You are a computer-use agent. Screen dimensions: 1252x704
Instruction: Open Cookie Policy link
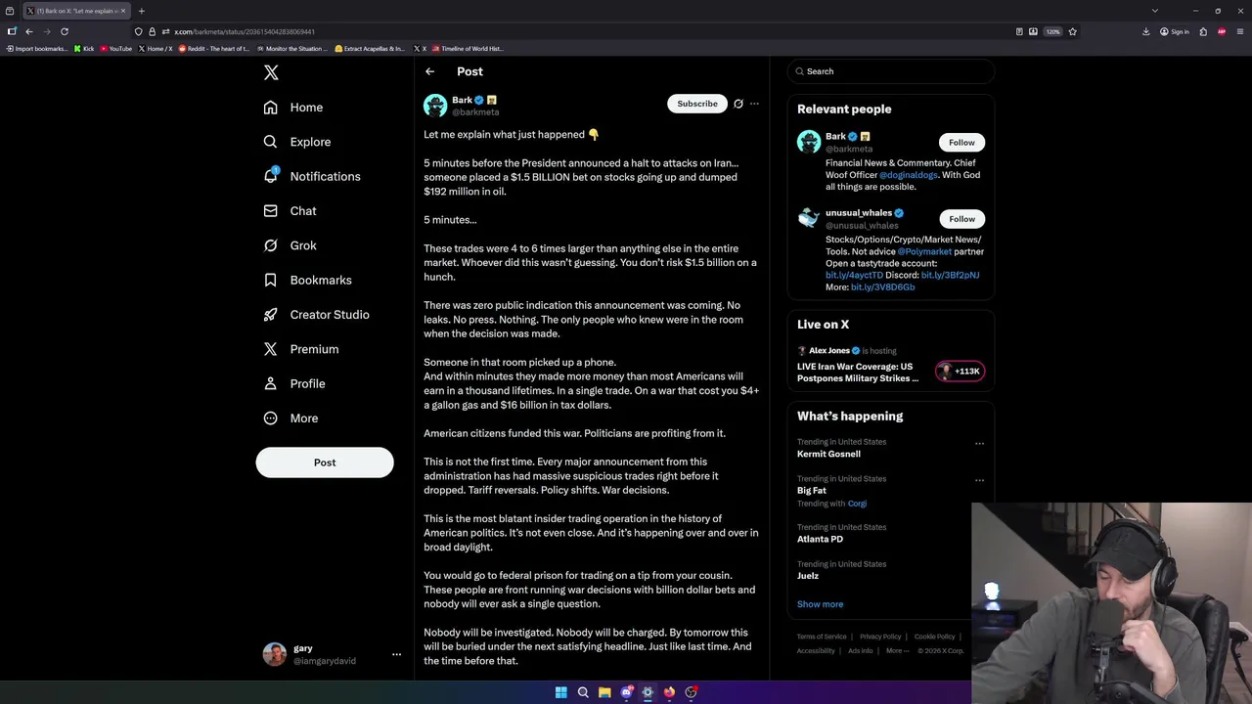[934, 637]
